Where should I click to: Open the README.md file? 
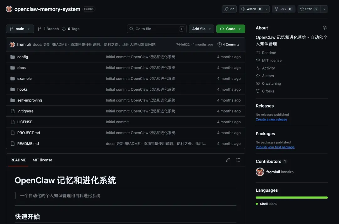click(28, 144)
